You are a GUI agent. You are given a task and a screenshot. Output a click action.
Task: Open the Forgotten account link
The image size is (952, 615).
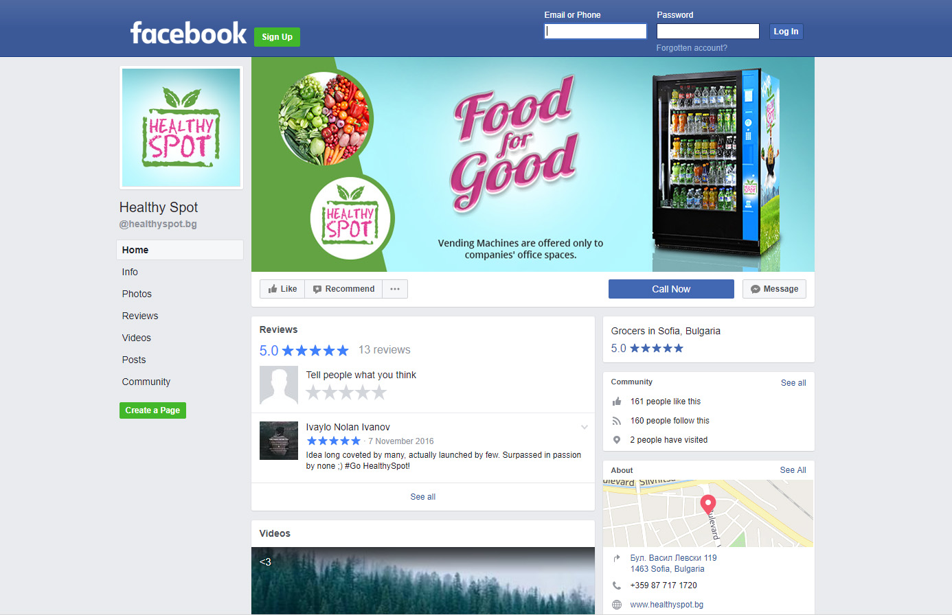(x=692, y=48)
